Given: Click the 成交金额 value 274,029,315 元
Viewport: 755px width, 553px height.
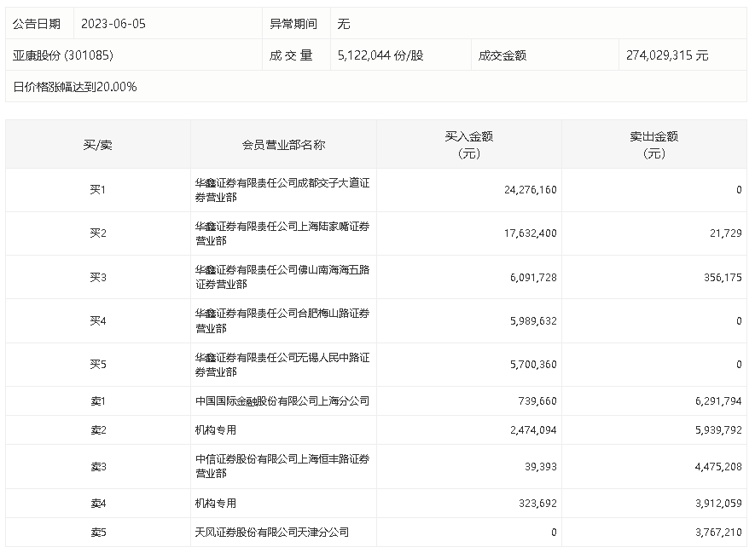Looking at the screenshot, I should coord(667,55).
